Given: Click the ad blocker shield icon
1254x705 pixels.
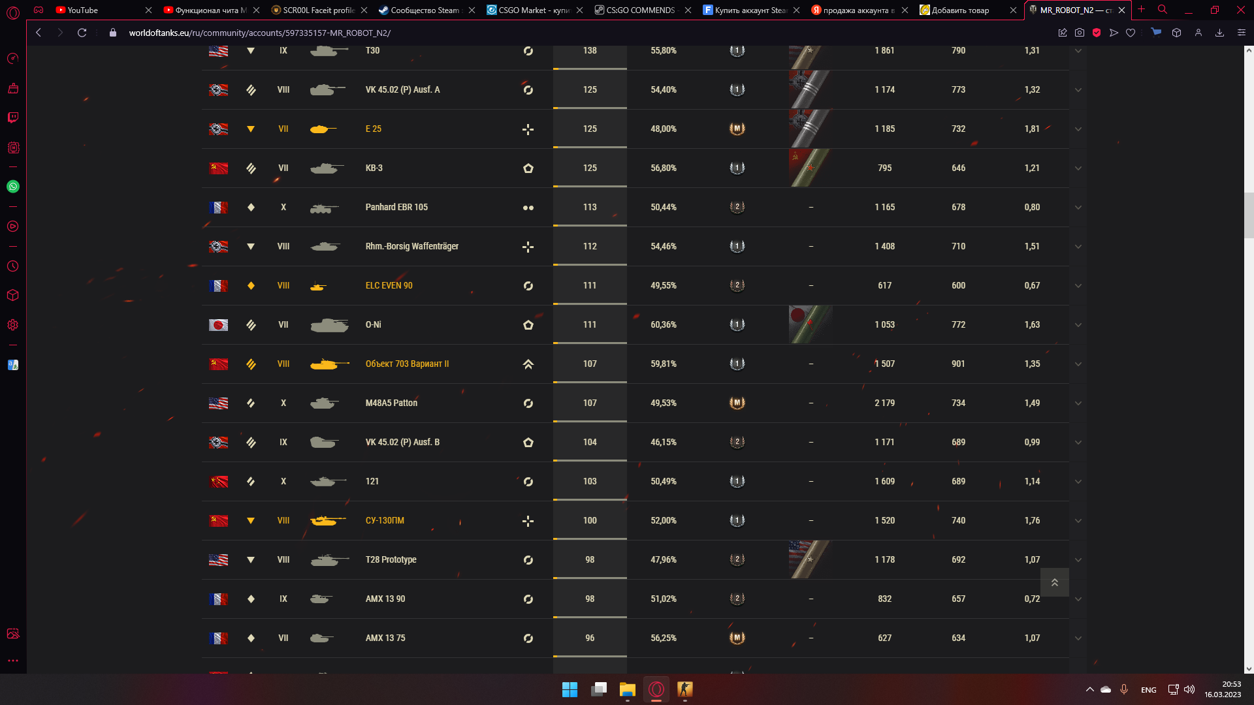Looking at the screenshot, I should coord(1097,33).
